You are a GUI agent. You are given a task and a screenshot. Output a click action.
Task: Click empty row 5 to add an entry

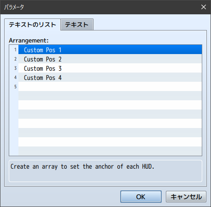[110, 86]
